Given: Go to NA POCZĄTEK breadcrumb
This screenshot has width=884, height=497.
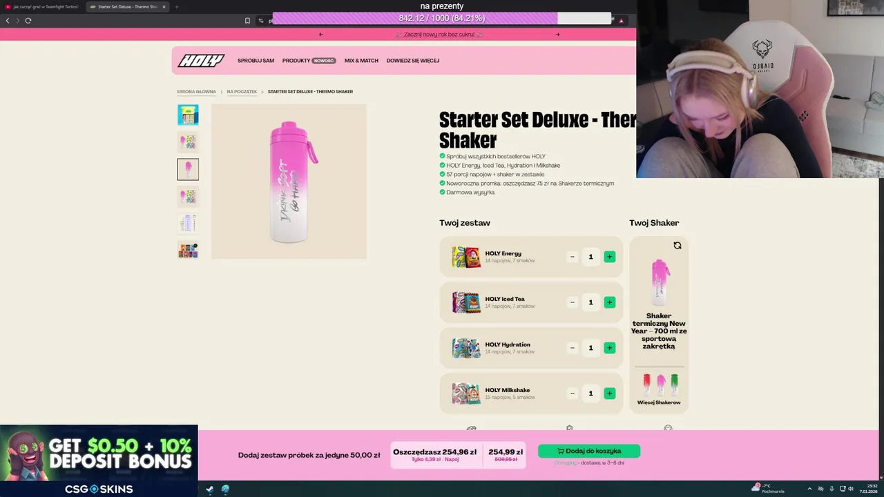Looking at the screenshot, I should pyautogui.click(x=242, y=92).
